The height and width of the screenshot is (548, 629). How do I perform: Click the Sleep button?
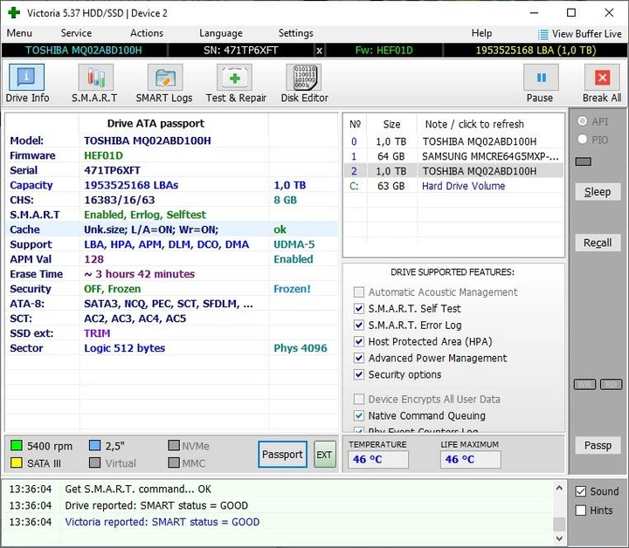[x=598, y=191]
